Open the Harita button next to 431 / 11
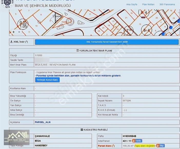Screen dimensions: 180x149 tap(137, 141)
